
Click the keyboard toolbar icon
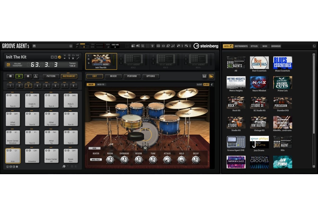click(158, 46)
